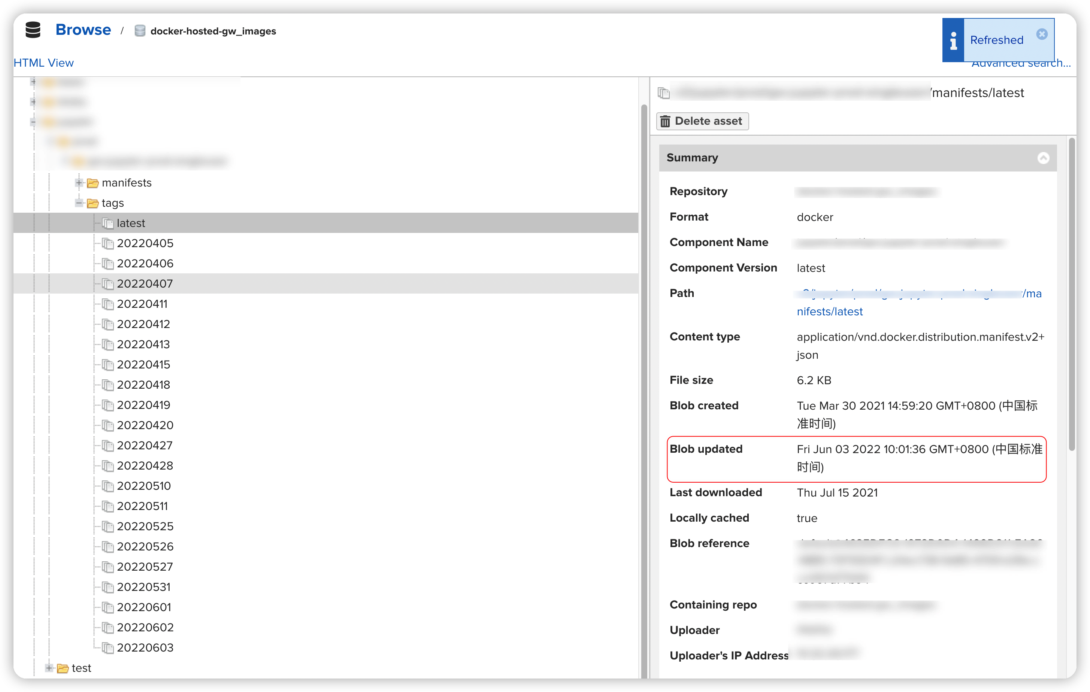The width and height of the screenshot is (1090, 692).
Task: Open the manifests/latest Path link
Action: [x=830, y=312]
